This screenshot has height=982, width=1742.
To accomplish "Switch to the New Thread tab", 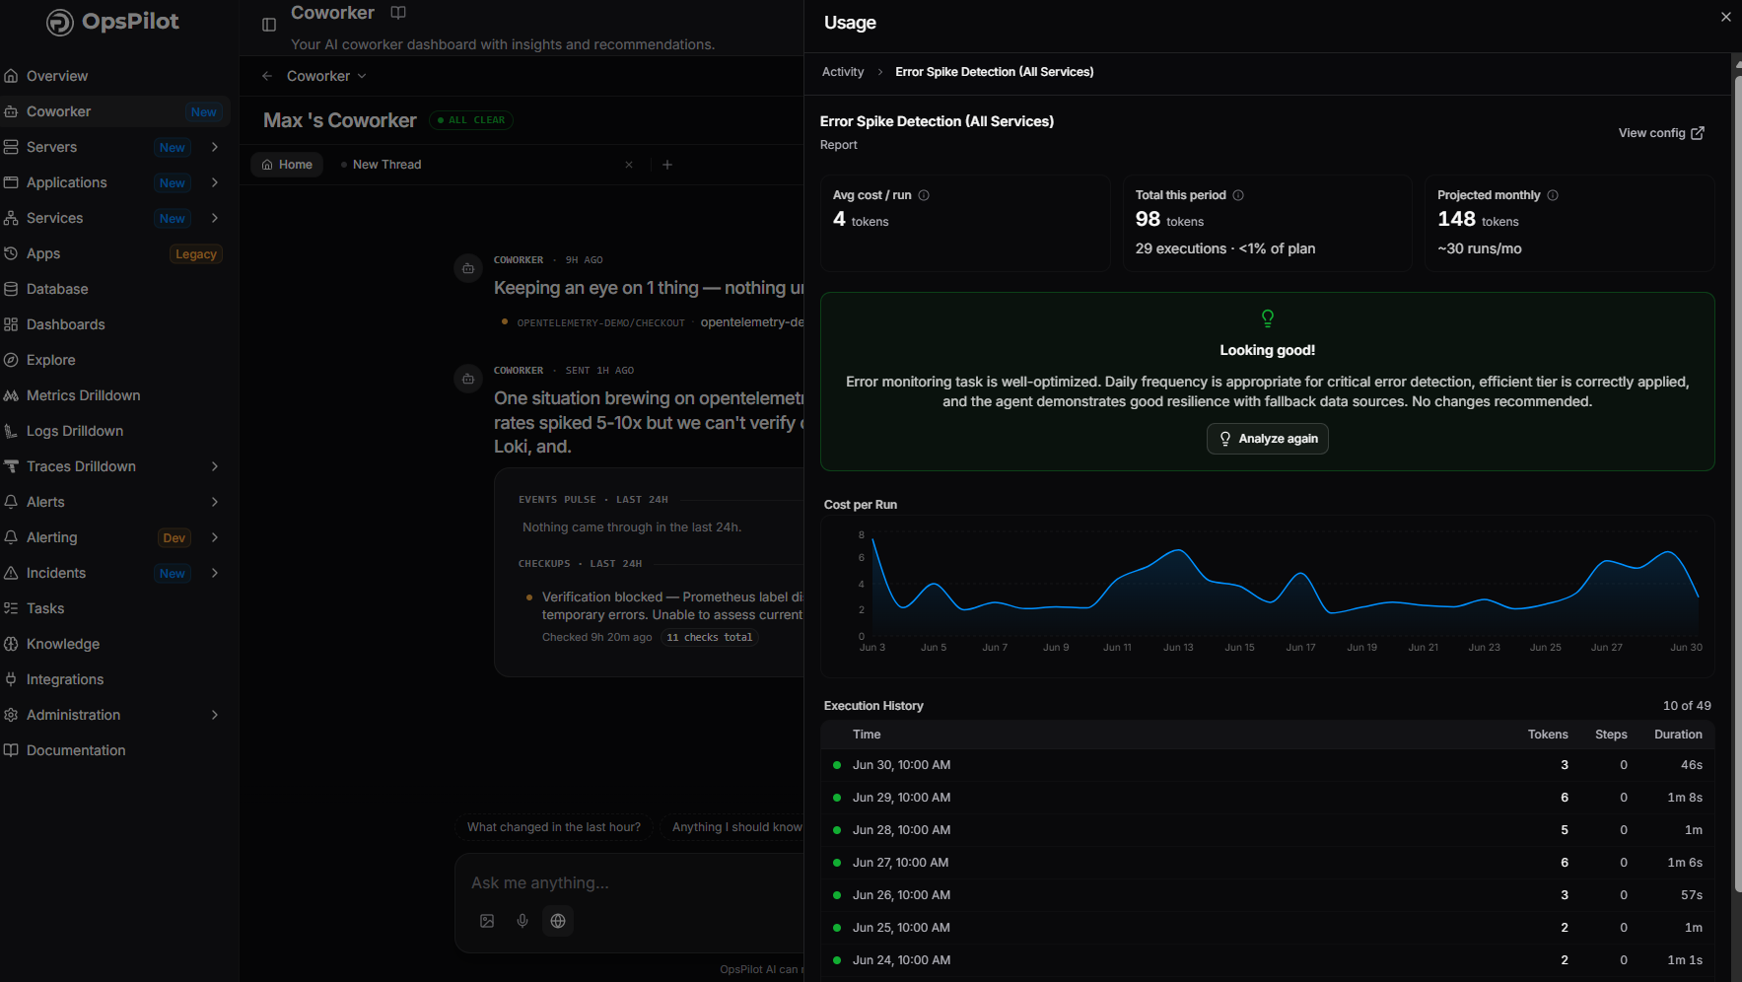I will click(x=387, y=165).
